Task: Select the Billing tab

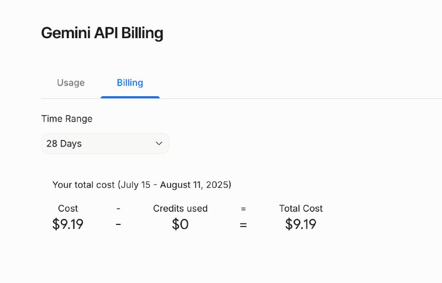Action: pos(130,83)
